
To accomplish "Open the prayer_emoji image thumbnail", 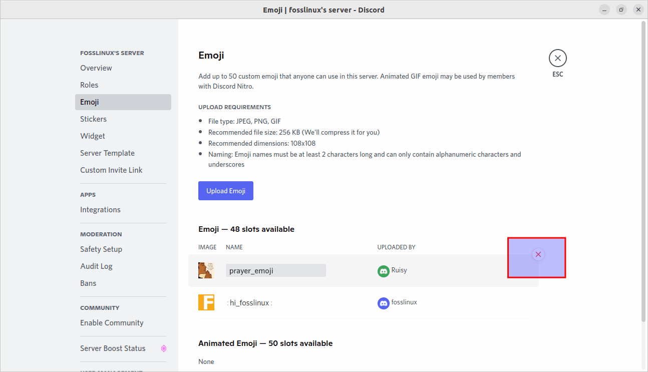I will pos(206,270).
